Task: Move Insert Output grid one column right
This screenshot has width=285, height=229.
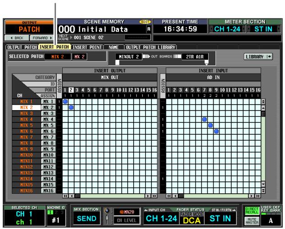Action: point(148,196)
